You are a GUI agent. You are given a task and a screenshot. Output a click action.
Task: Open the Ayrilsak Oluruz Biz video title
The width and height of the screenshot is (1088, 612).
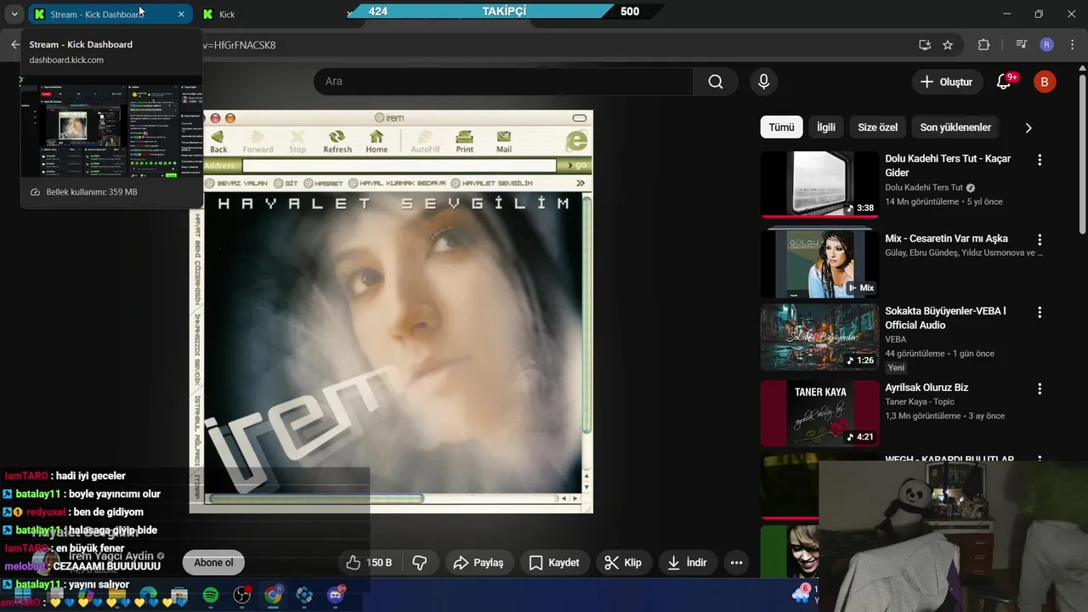(x=926, y=388)
